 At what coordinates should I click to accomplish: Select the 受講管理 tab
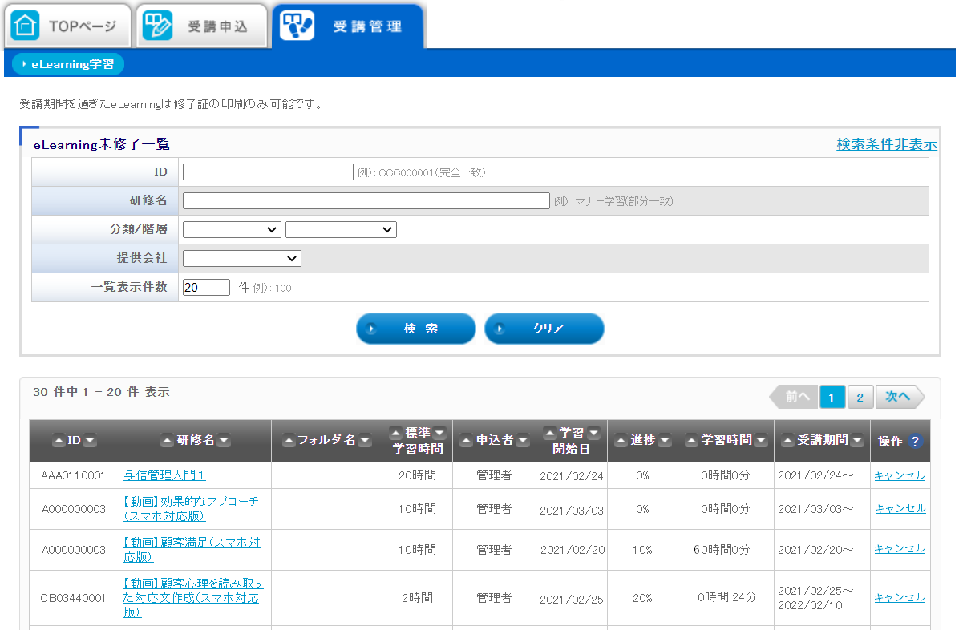(x=347, y=26)
